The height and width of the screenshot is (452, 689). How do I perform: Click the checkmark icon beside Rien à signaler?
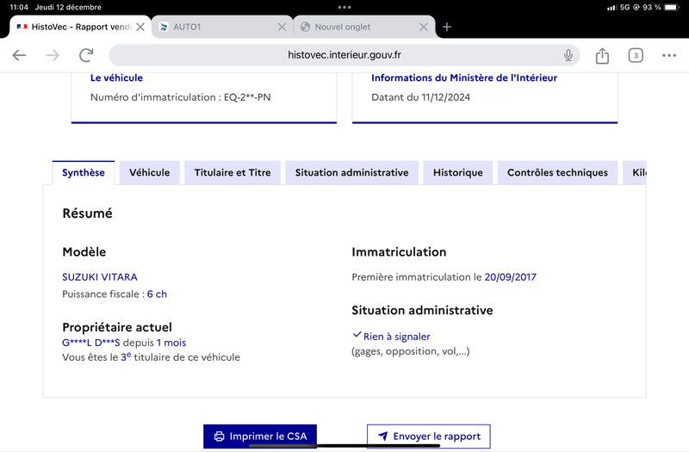pos(357,335)
